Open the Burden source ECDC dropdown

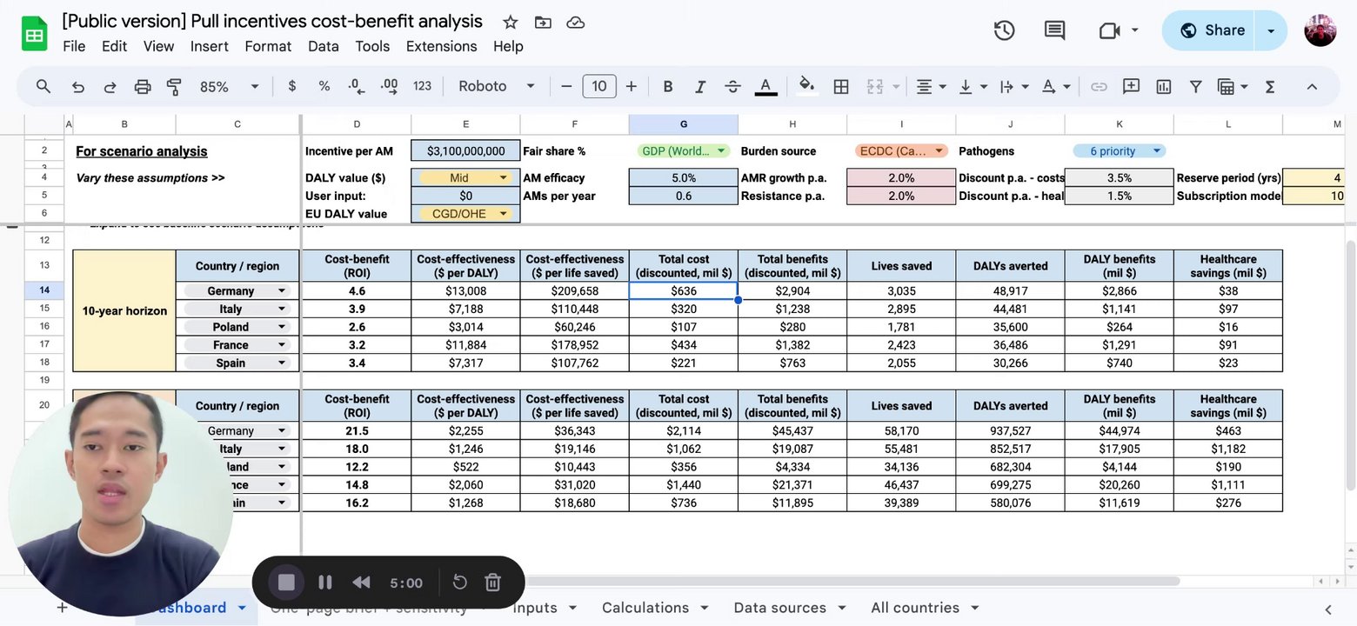[x=901, y=151]
